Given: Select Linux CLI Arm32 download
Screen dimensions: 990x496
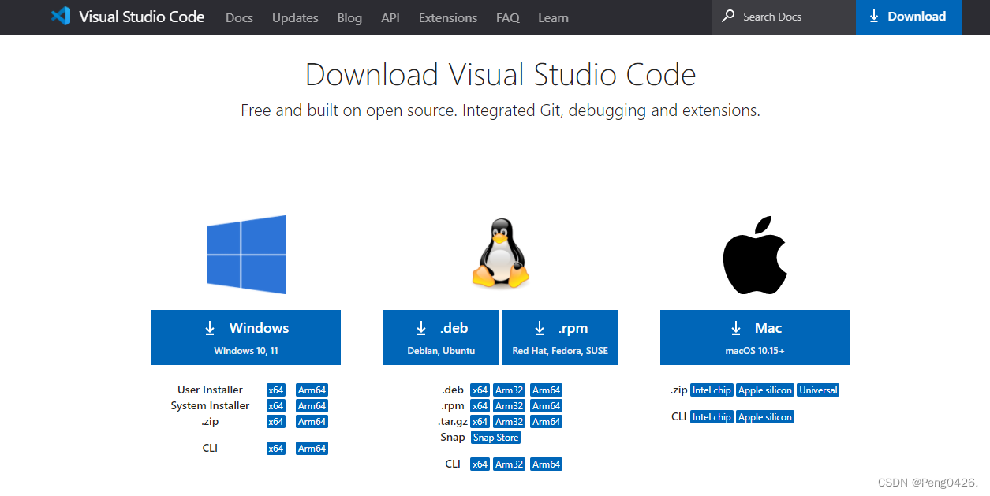Looking at the screenshot, I should point(510,464).
